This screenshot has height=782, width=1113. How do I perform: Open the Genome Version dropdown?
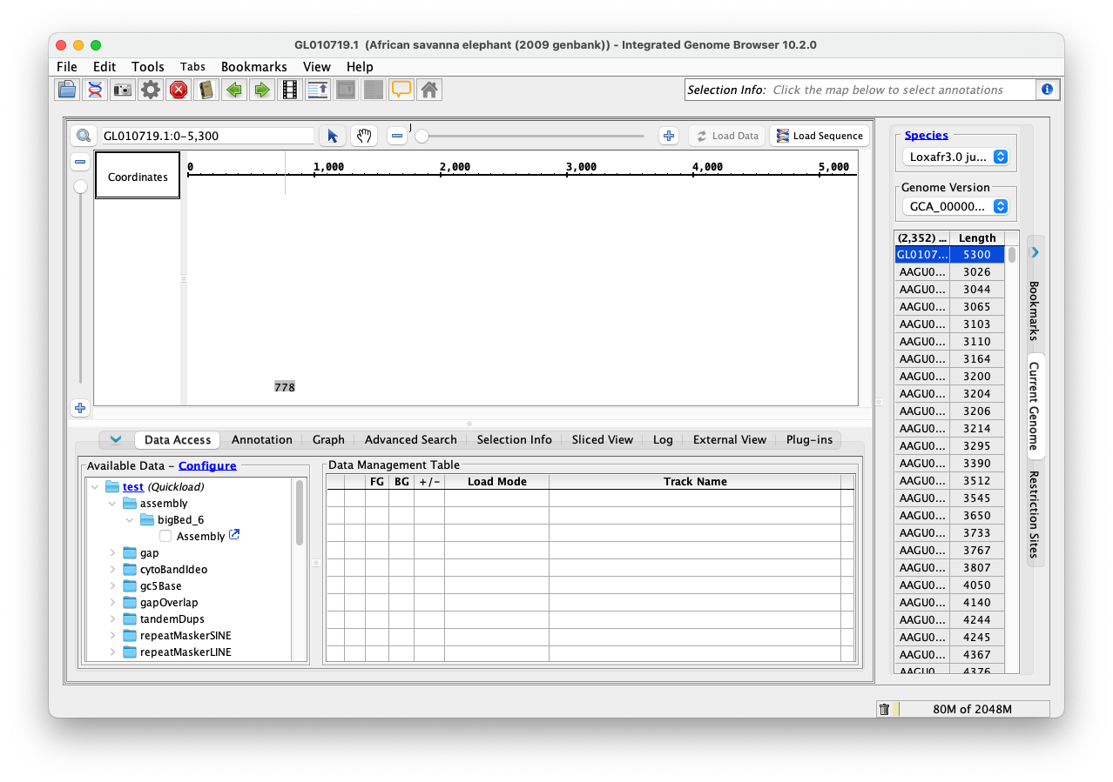click(x=956, y=207)
